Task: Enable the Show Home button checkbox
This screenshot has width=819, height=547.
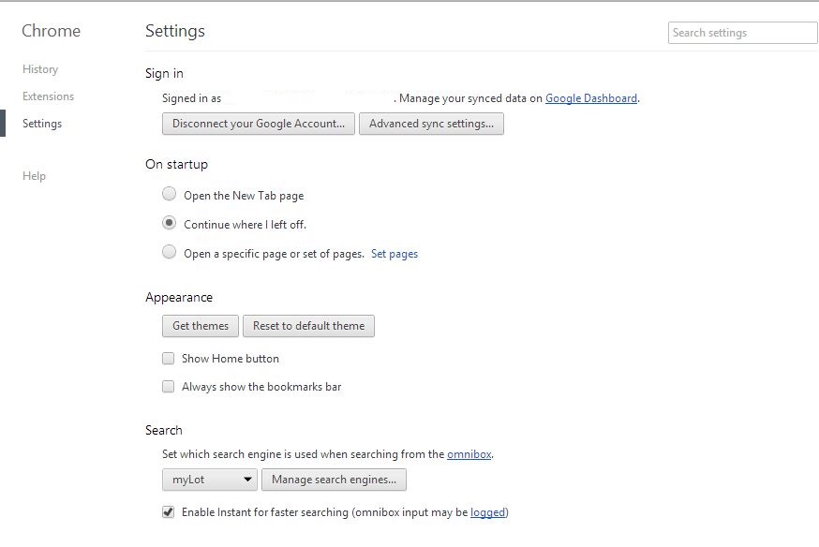Action: click(x=169, y=358)
